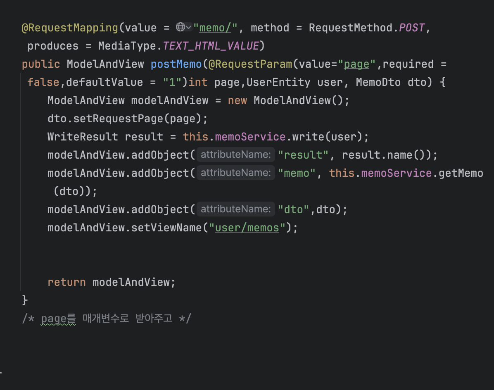Click WriteResult type declaration

coord(83,137)
